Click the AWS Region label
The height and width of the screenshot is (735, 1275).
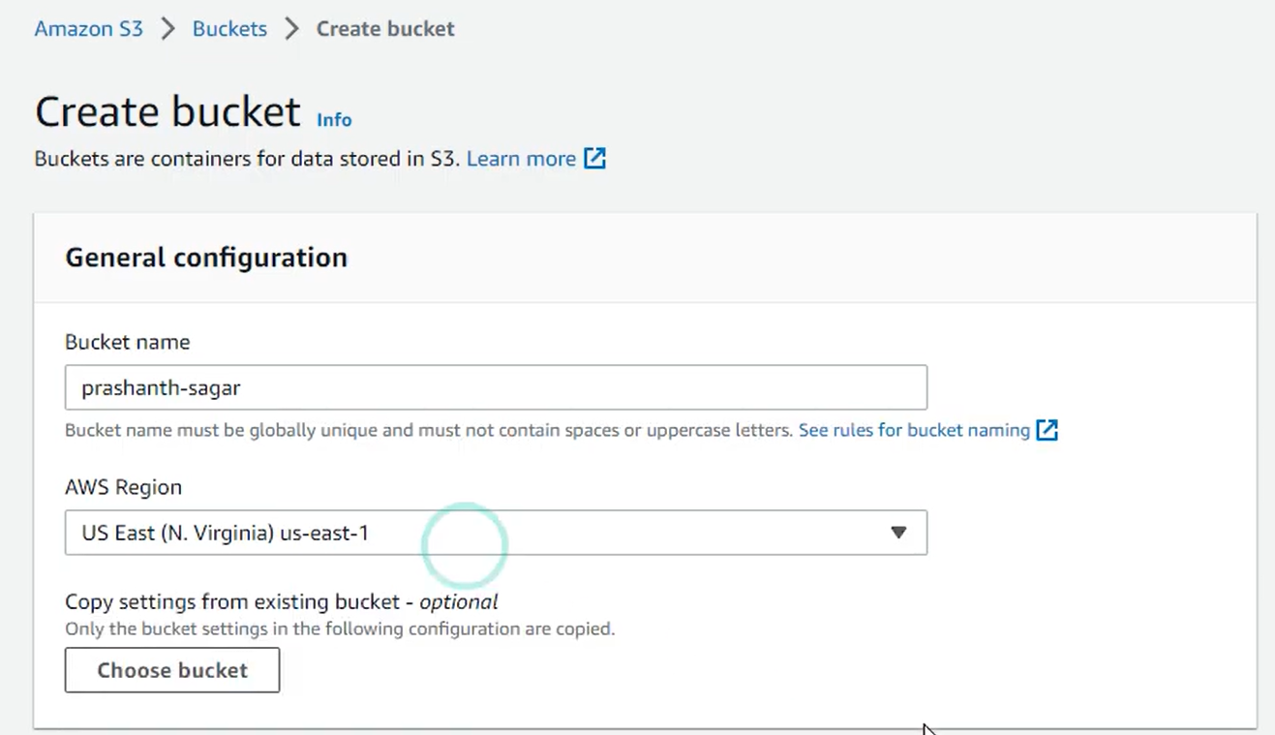coord(123,487)
